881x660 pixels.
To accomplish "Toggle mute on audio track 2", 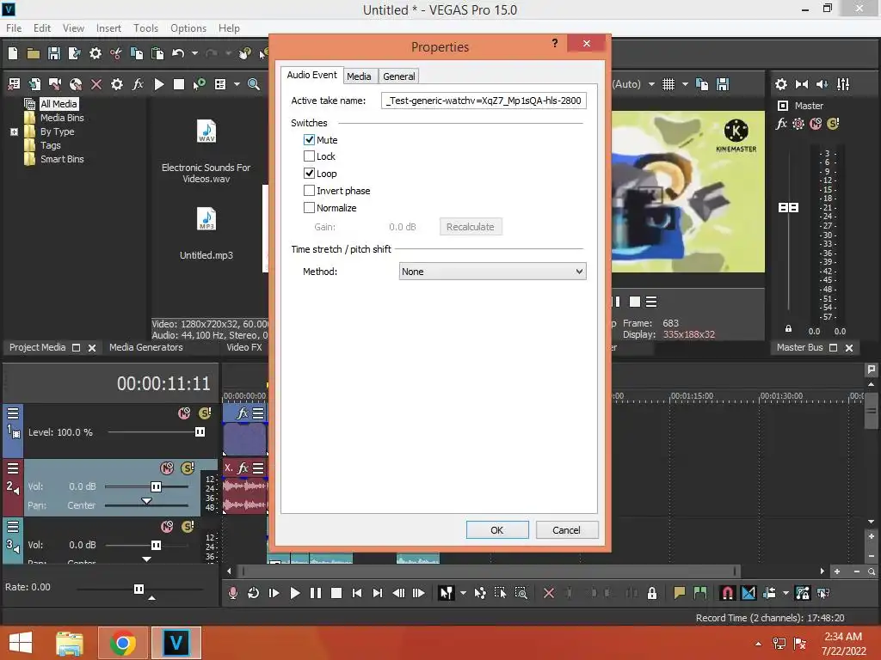I will [x=167, y=468].
